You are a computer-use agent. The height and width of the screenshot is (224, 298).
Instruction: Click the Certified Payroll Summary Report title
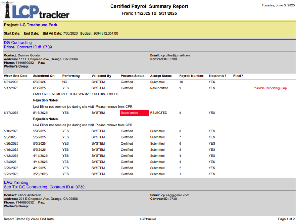[149, 6]
